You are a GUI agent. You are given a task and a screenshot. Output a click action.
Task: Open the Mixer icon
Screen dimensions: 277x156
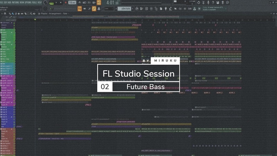pos(151,9)
